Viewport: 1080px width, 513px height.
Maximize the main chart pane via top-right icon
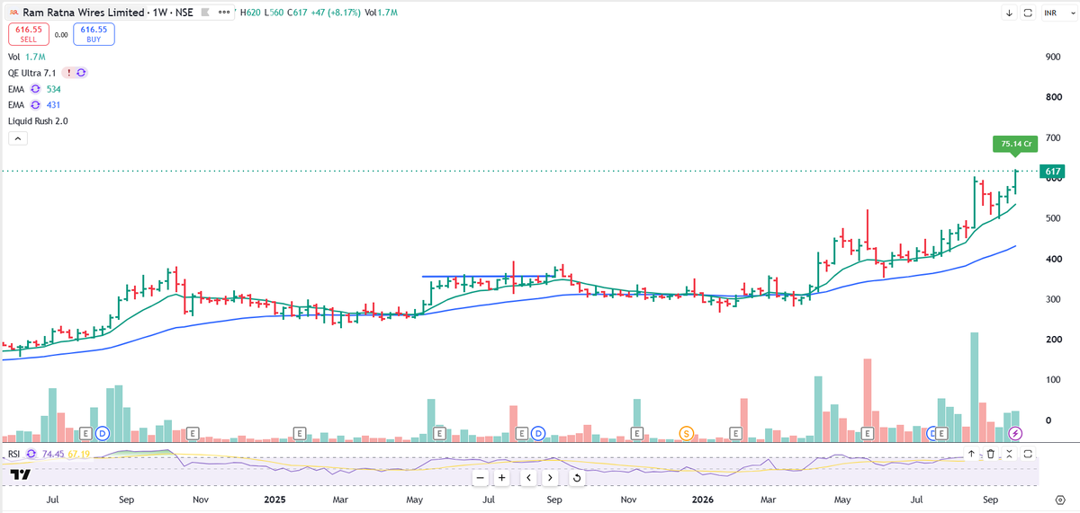(x=1028, y=13)
